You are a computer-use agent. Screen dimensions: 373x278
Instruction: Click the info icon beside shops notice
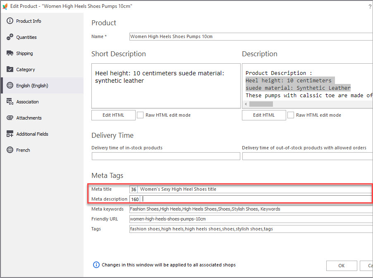coord(96,265)
